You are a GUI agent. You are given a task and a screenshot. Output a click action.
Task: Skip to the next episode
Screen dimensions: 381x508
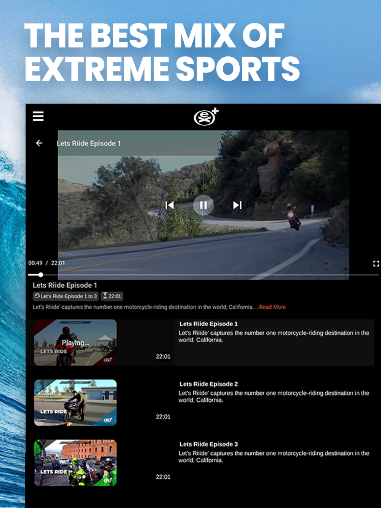click(237, 205)
